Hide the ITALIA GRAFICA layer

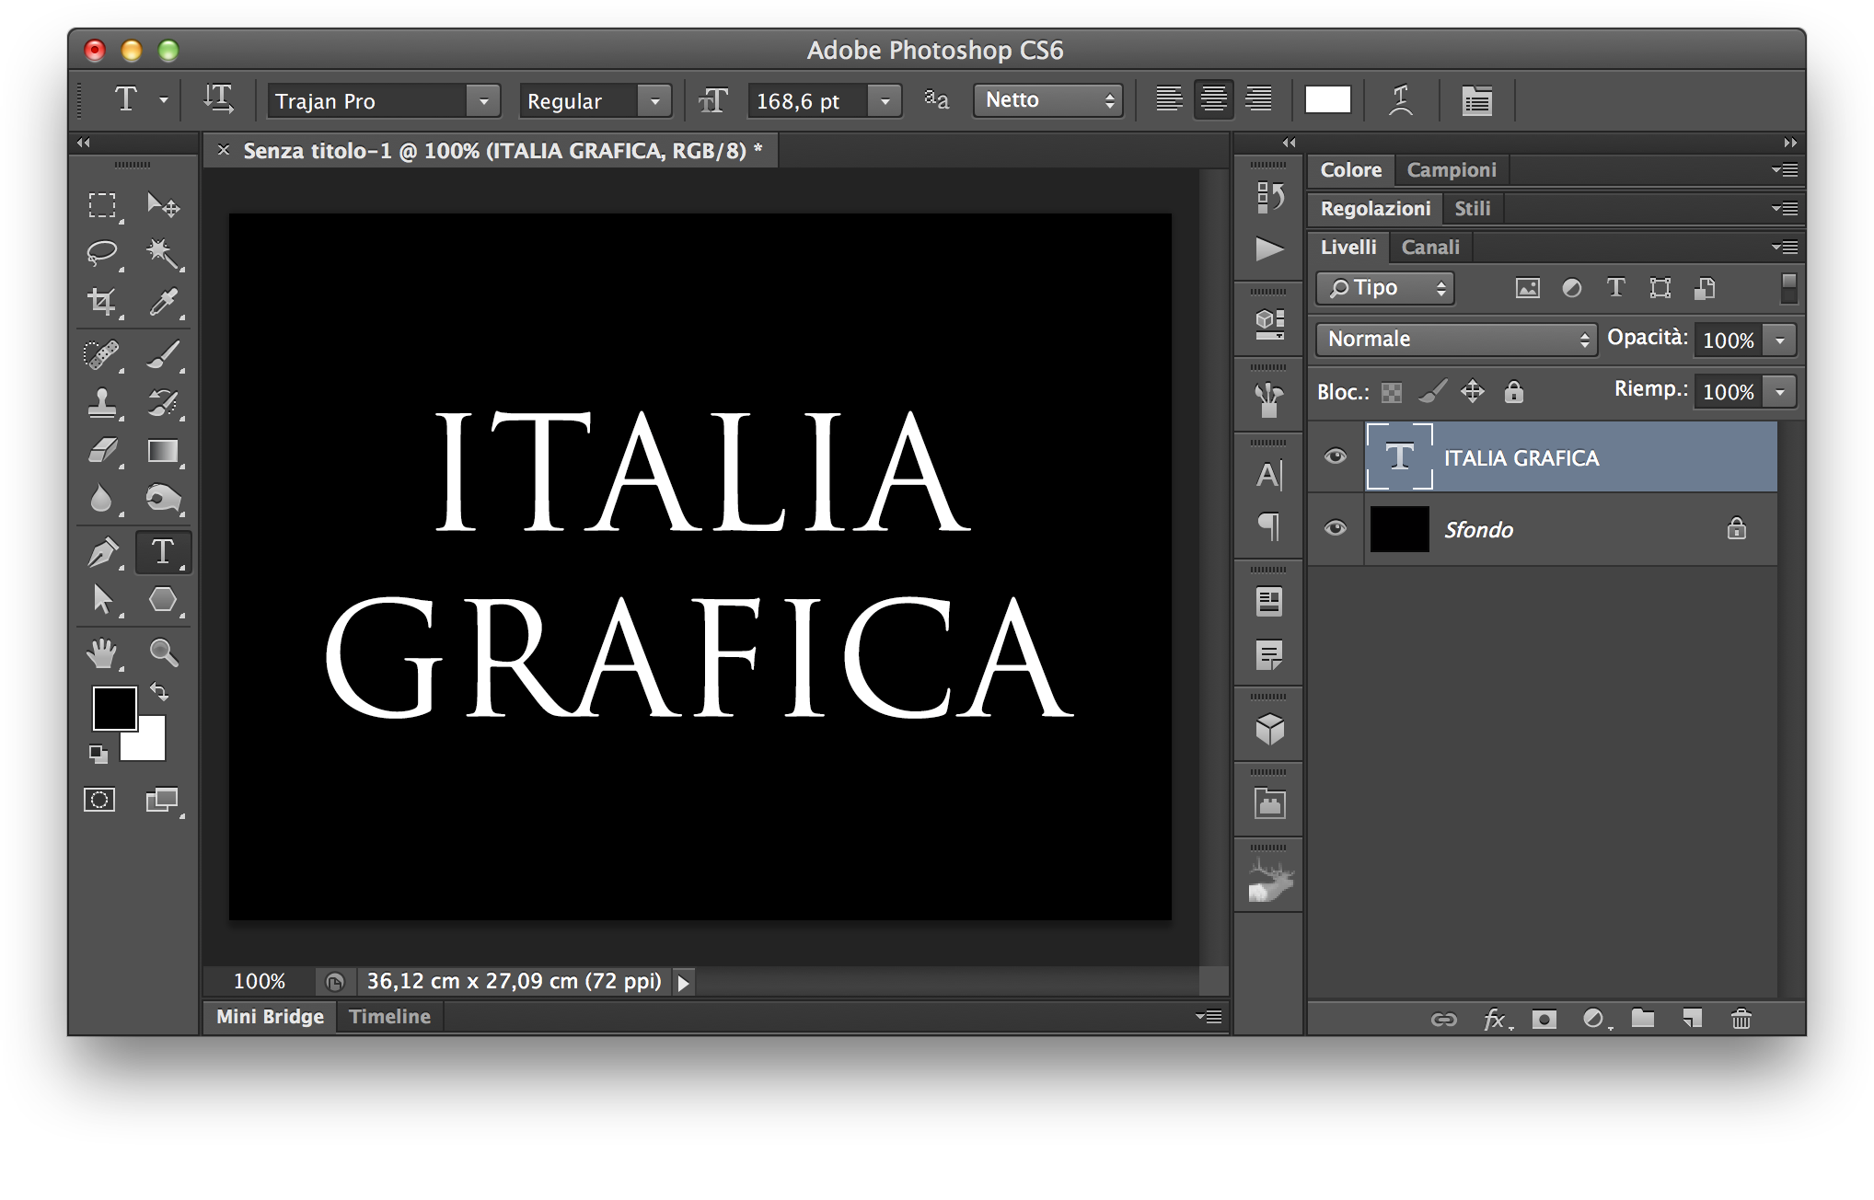pyautogui.click(x=1335, y=456)
